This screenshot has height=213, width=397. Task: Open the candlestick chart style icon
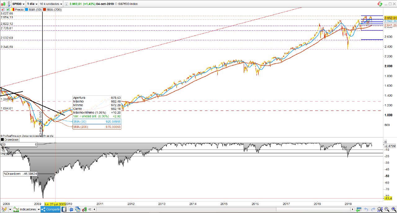(3, 4)
